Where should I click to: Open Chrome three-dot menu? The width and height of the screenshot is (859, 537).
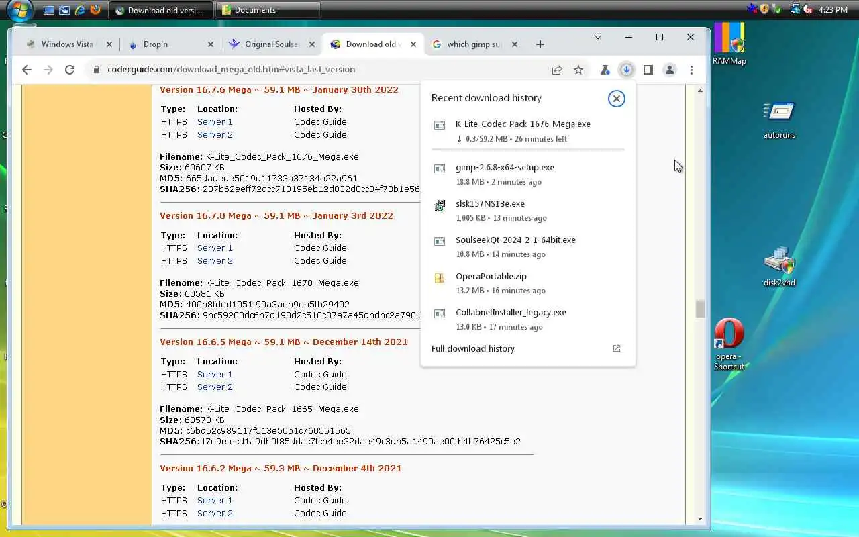691,70
